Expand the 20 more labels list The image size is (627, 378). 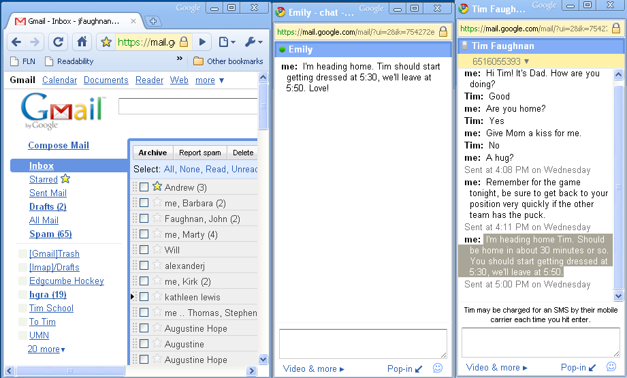tap(46, 349)
